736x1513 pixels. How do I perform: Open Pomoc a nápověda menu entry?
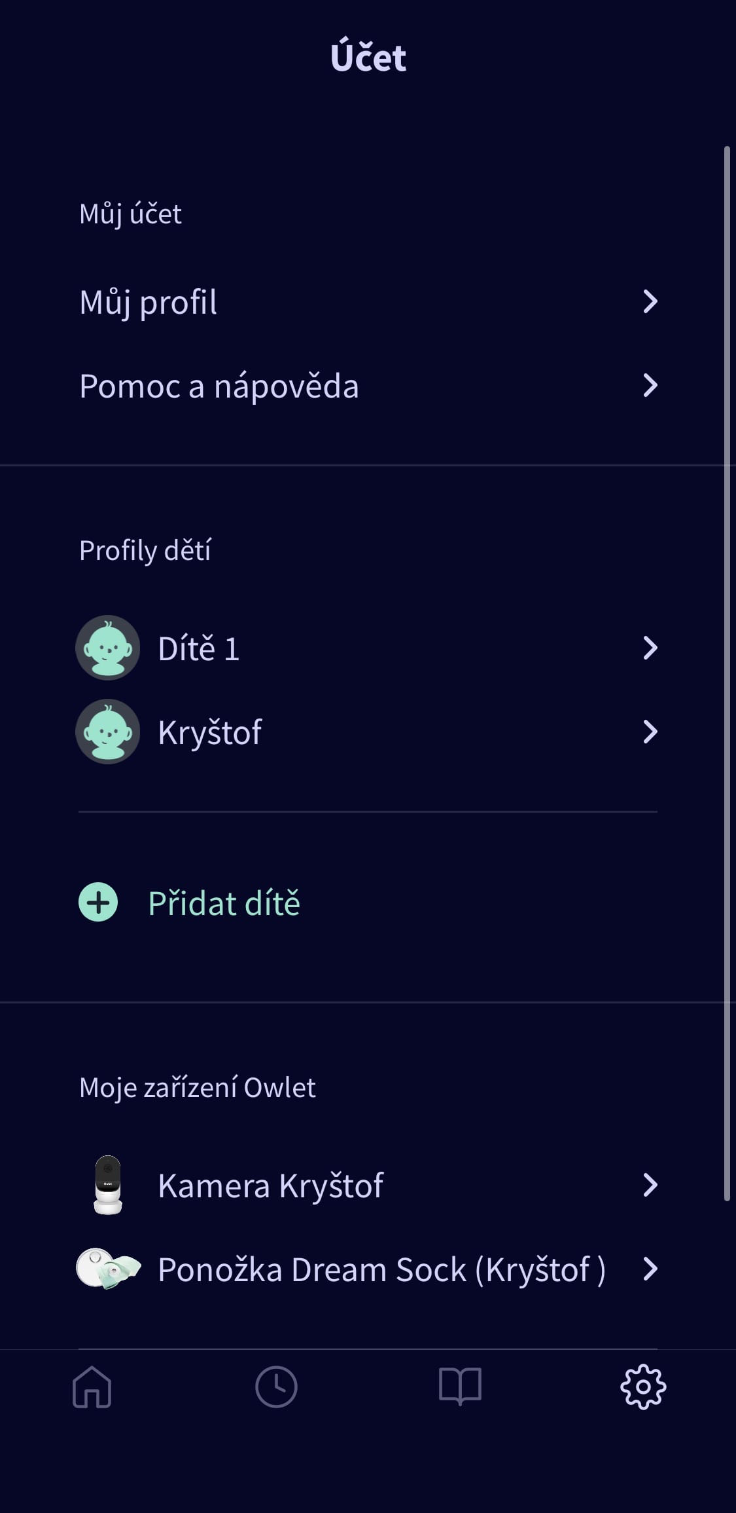pos(219,386)
